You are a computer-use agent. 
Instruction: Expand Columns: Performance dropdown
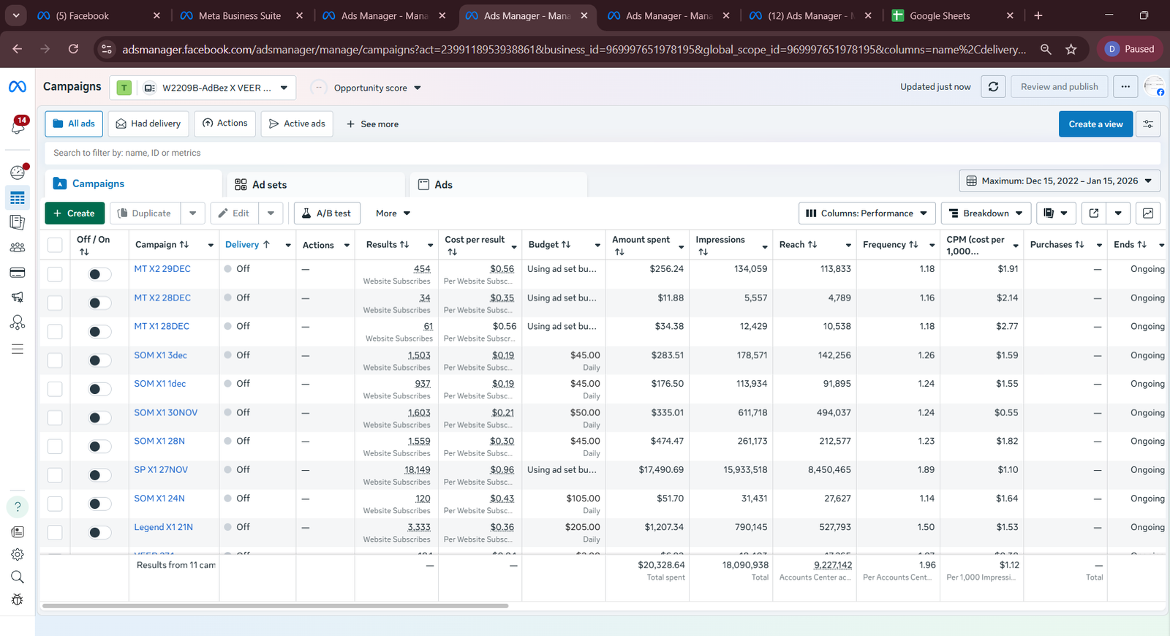(x=867, y=213)
